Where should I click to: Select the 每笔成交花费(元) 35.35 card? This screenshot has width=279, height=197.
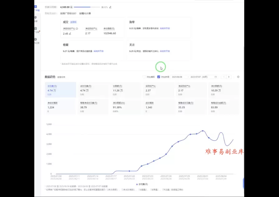(191, 107)
